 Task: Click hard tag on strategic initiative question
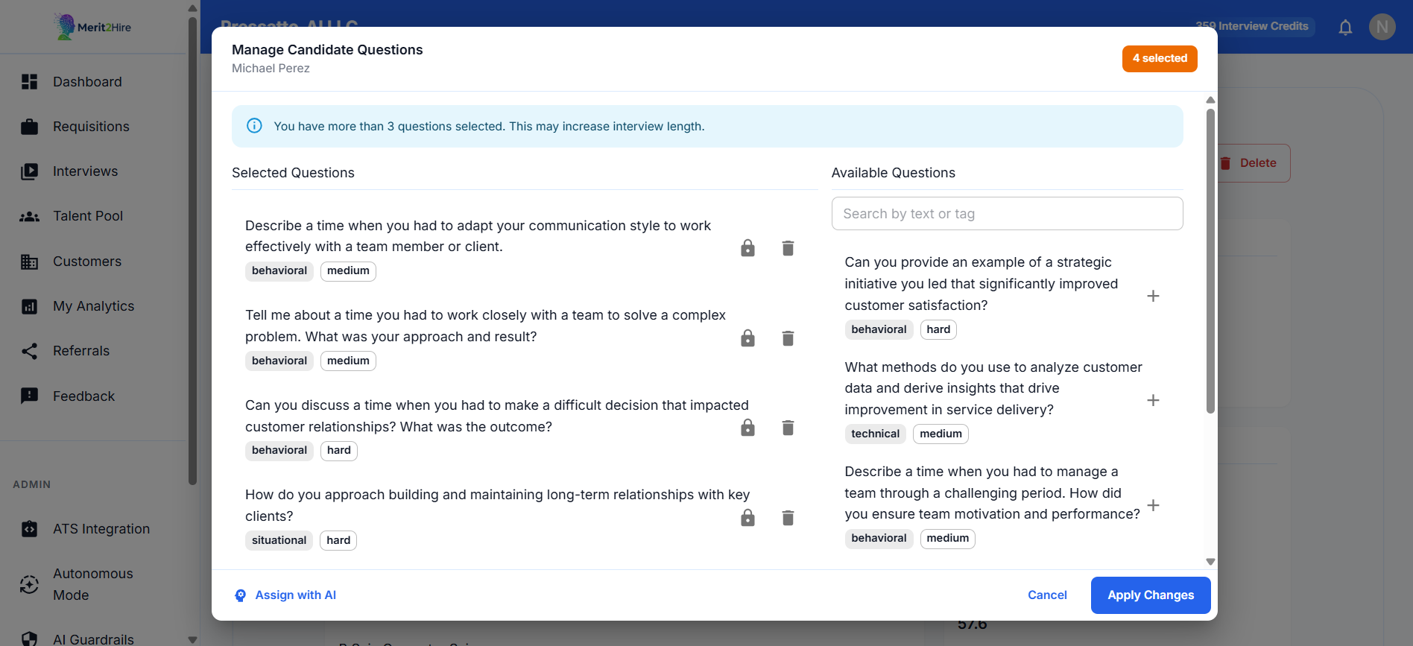(938, 329)
